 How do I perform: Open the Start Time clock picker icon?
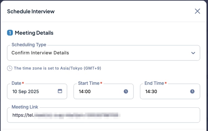point(126,91)
